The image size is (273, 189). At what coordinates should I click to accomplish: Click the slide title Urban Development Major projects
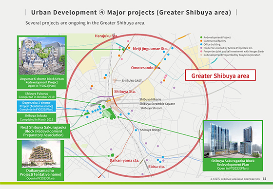(x=131, y=13)
